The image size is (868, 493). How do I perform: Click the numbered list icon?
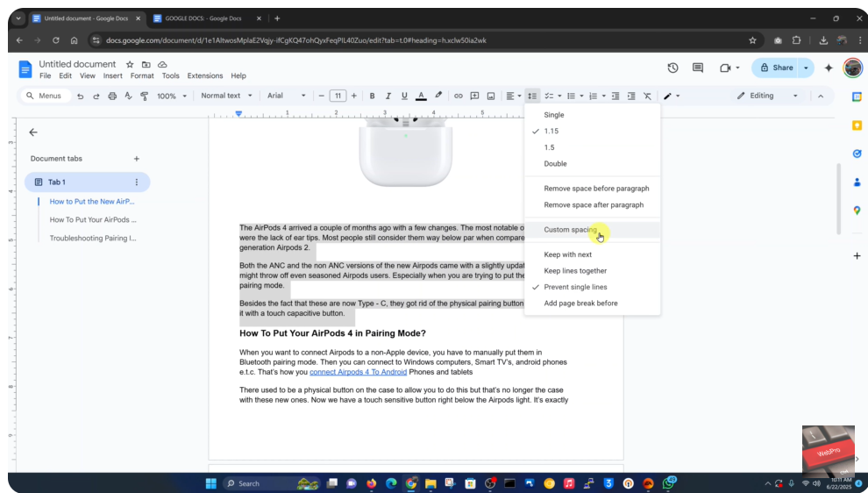click(593, 96)
